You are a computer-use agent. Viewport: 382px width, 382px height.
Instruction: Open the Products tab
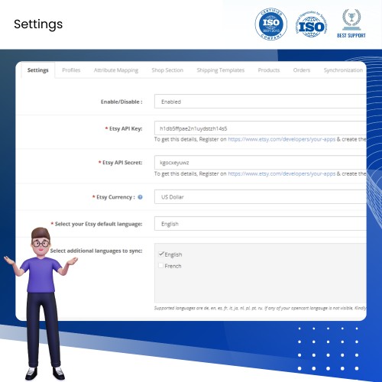pos(269,70)
